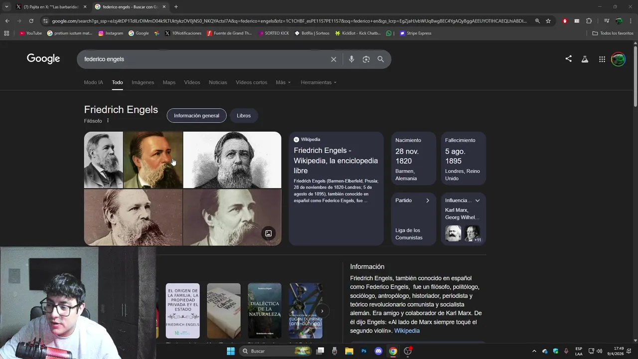The width and height of the screenshot is (638, 359).
Task: Open the Google account avatar
Action: [618, 59]
